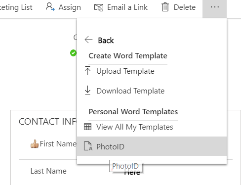Click the Delete command label
Viewport: 241px width, 185px height.
(x=185, y=7)
